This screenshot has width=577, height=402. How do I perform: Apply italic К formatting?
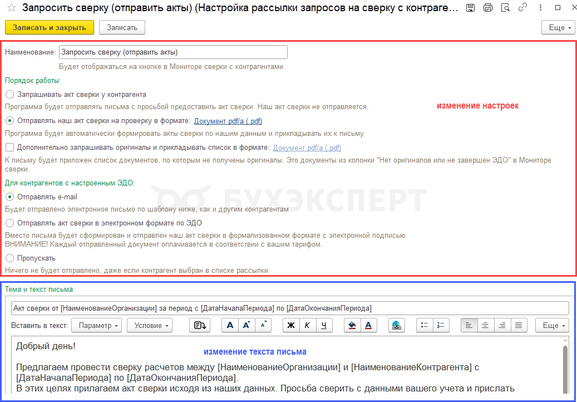(308, 325)
